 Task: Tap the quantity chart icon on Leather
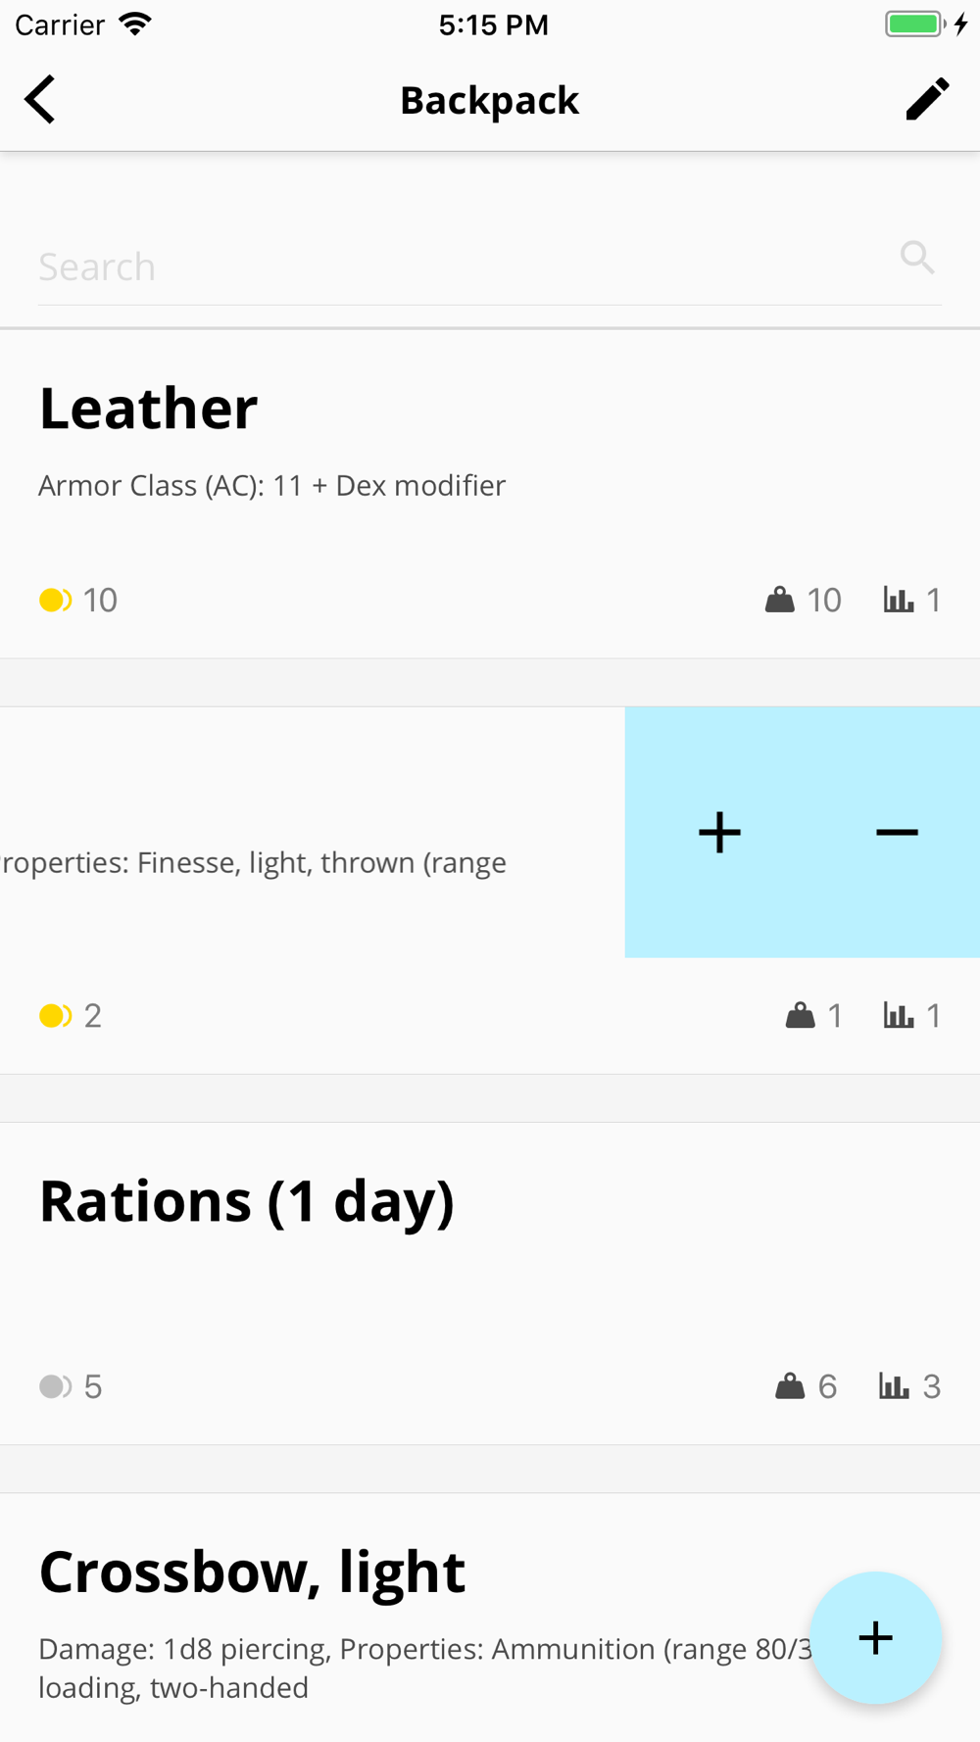(x=898, y=600)
